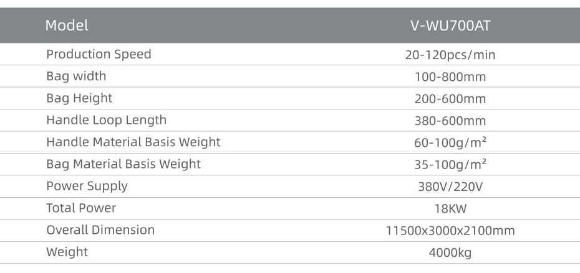Viewport: 580px width, 273px height.
Task: Click the Total Power label
Action: [81, 208]
